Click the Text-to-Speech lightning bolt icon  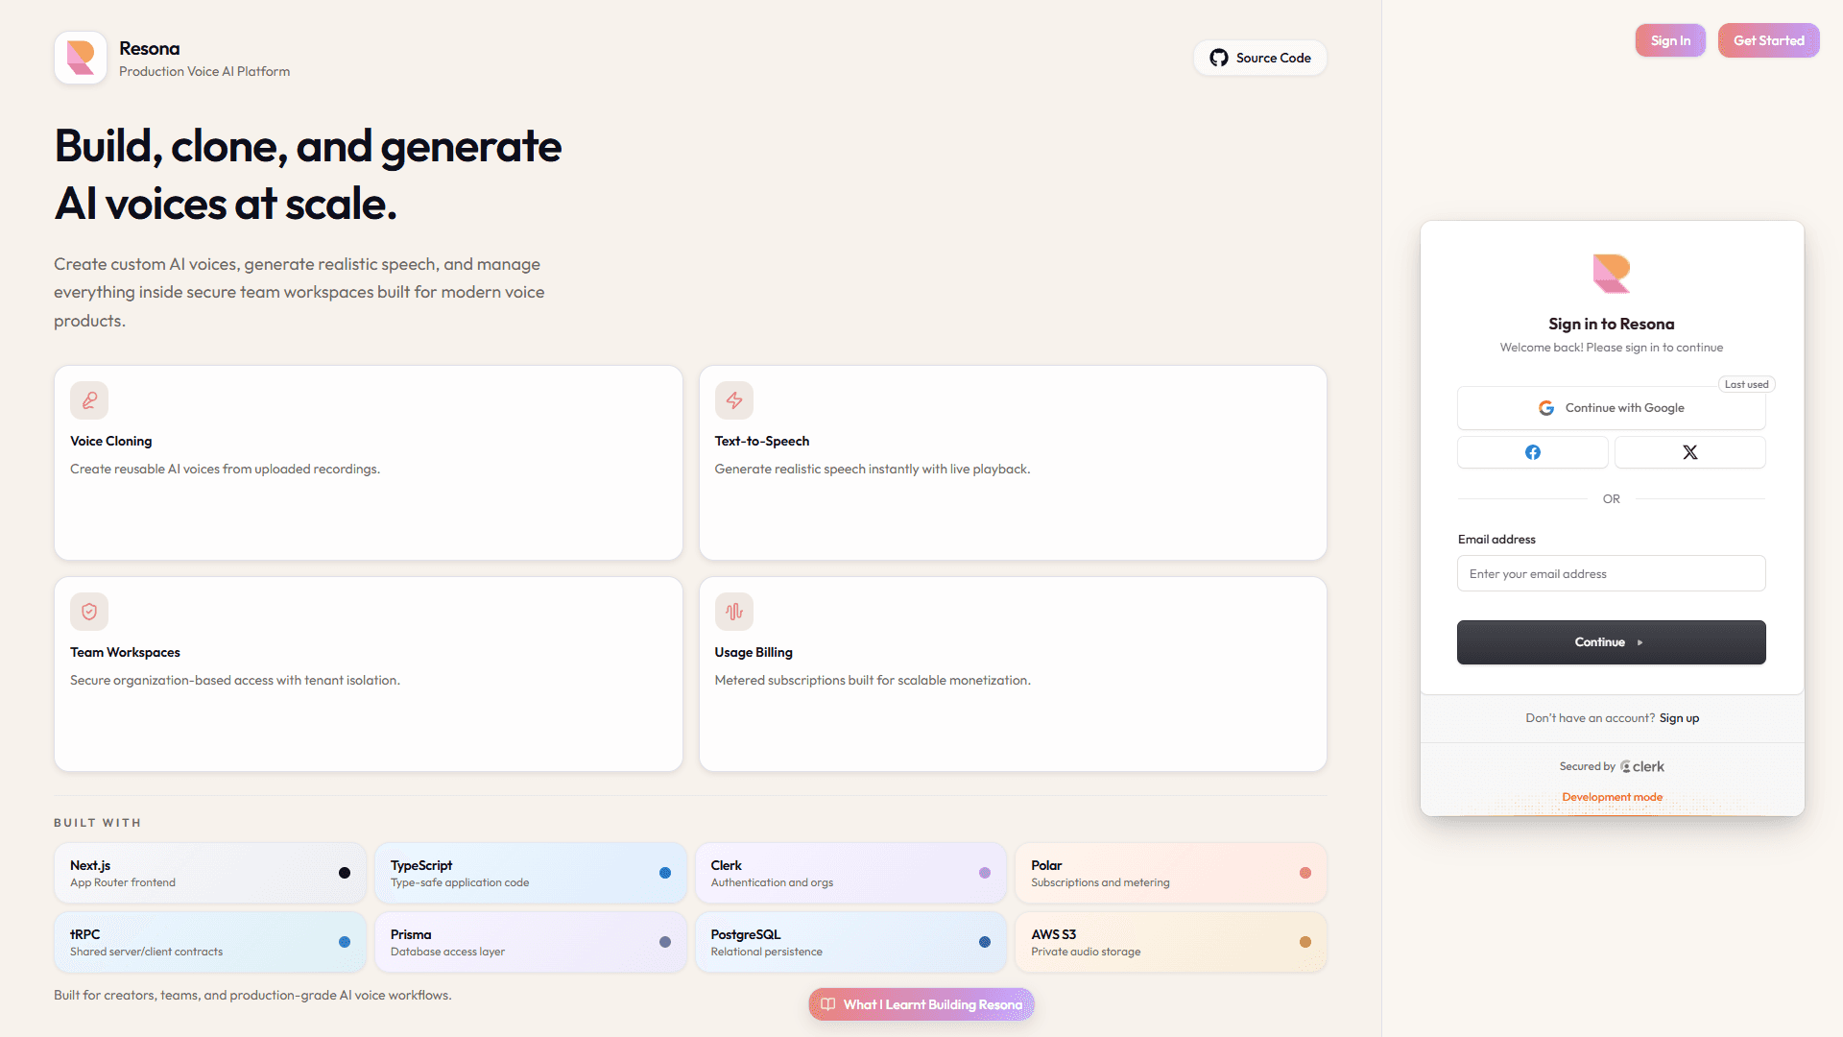(734, 400)
